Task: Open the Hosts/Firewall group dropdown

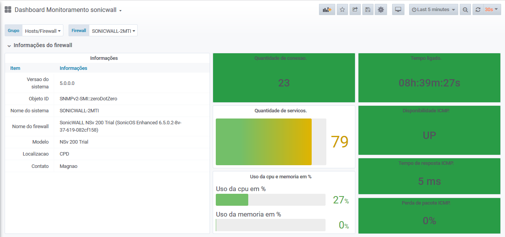Action: point(43,31)
